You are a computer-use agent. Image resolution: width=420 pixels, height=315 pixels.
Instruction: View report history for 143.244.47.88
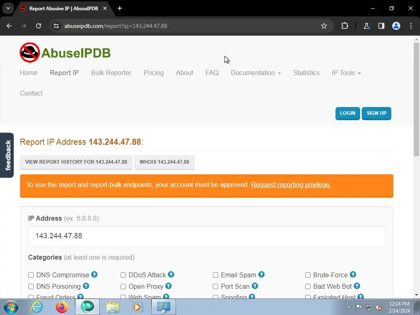[x=76, y=162]
